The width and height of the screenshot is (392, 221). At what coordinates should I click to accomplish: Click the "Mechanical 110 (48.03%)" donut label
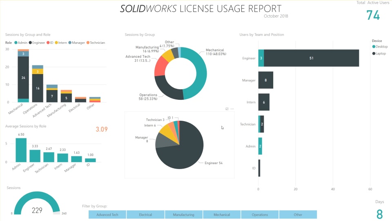point(216,52)
